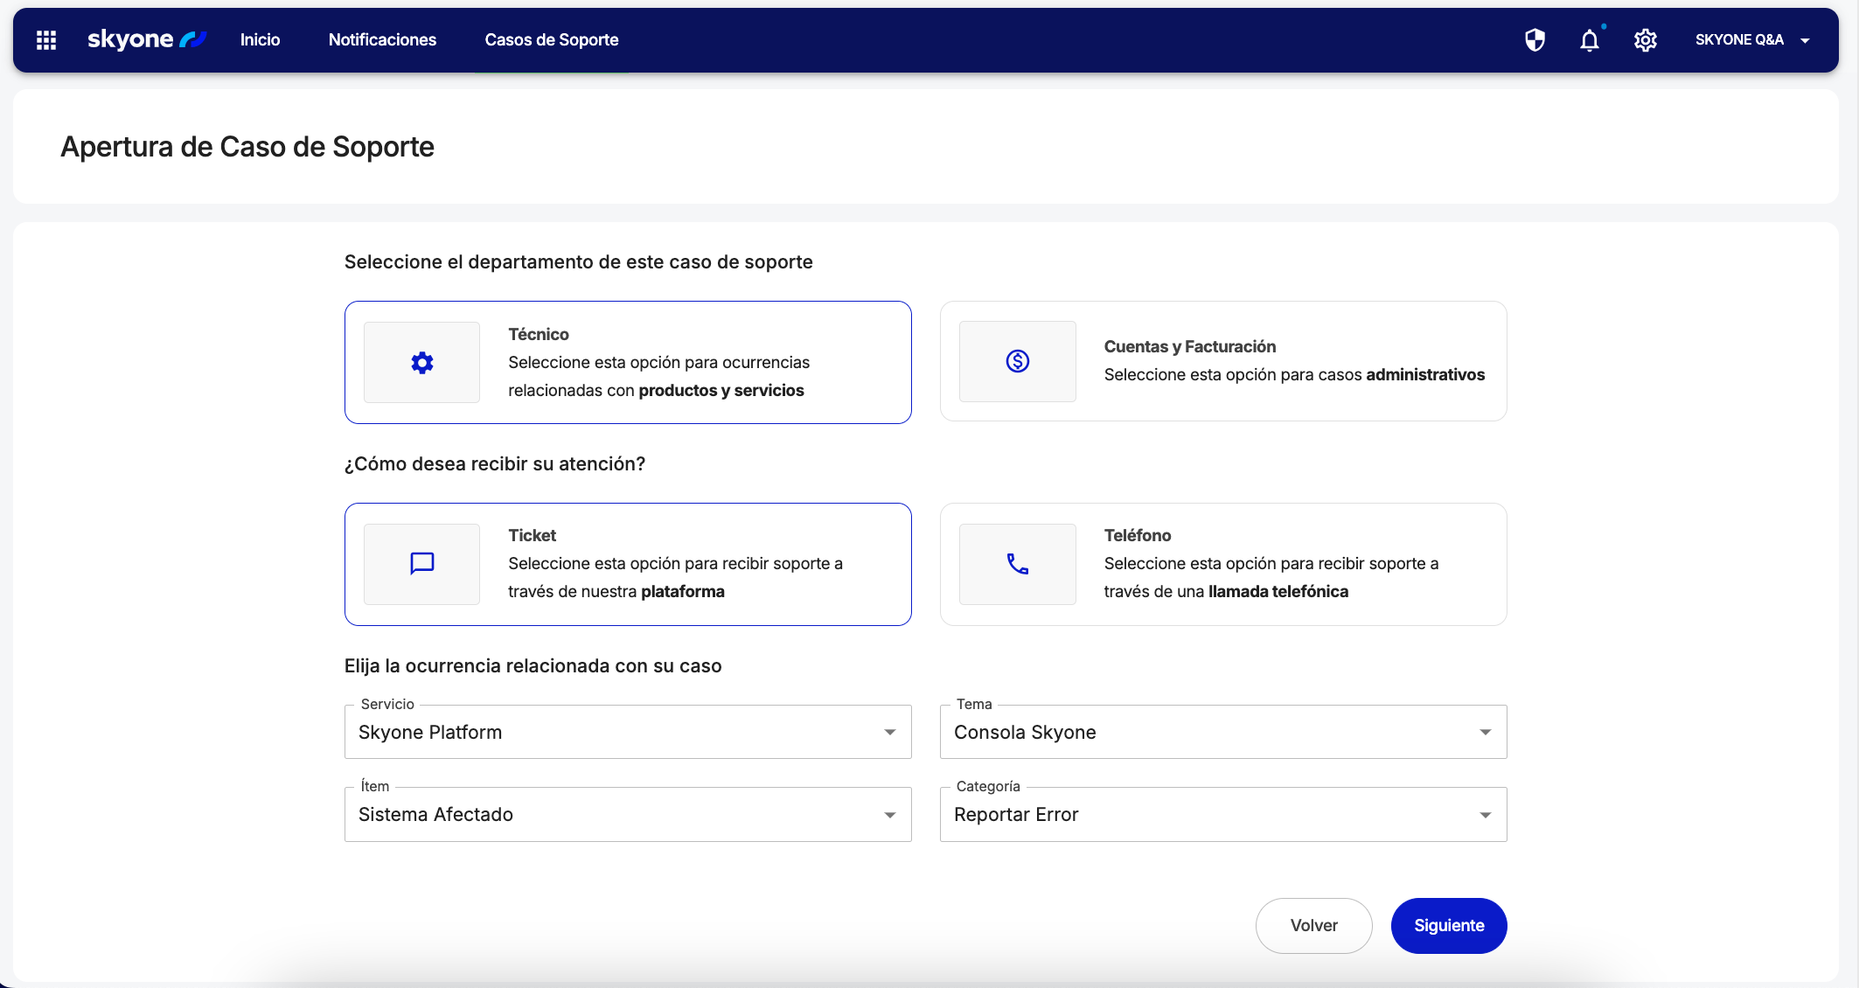The height and width of the screenshot is (988, 1859).
Task: Expand the Tema dropdown
Action: 1222,733
